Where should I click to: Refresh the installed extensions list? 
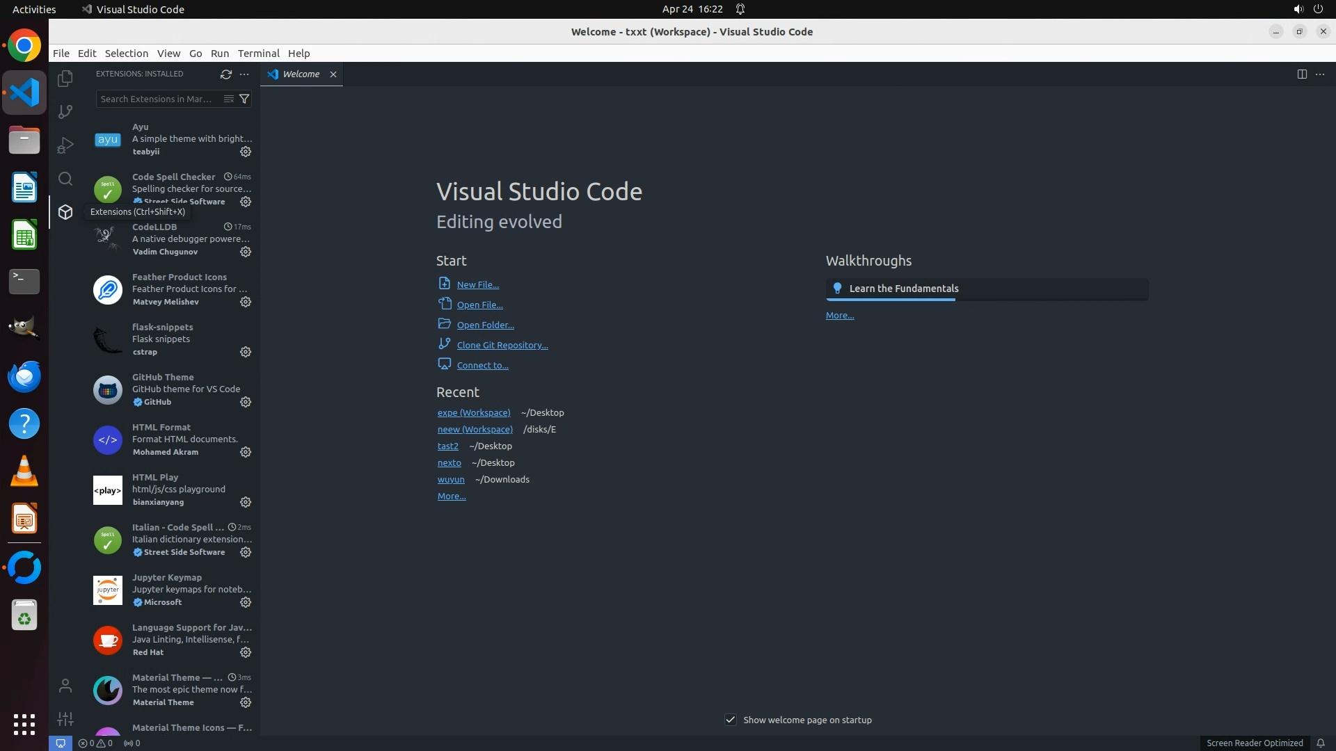click(225, 74)
